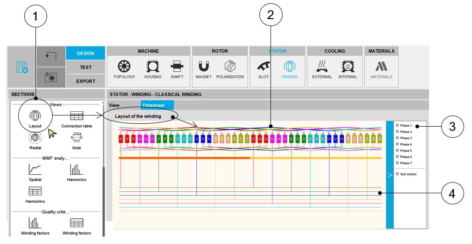Switch to the View tab

tap(115, 105)
